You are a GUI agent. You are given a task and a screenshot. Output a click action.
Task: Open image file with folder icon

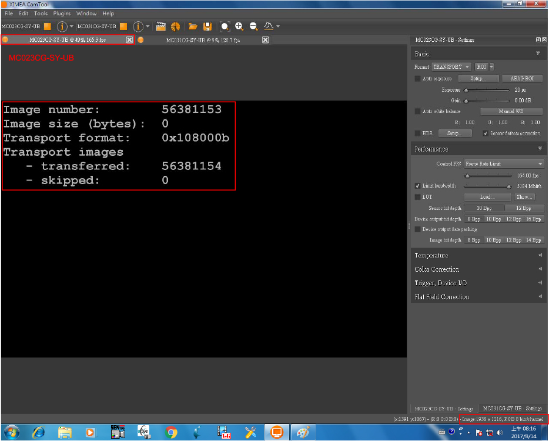pyautogui.click(x=193, y=26)
